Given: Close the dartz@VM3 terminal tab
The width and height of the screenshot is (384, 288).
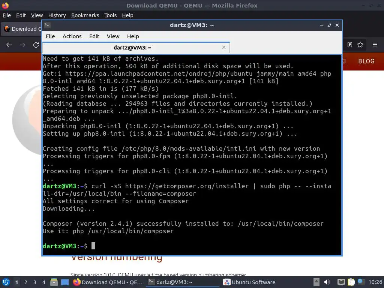Looking at the screenshot, I should (x=223, y=47).
